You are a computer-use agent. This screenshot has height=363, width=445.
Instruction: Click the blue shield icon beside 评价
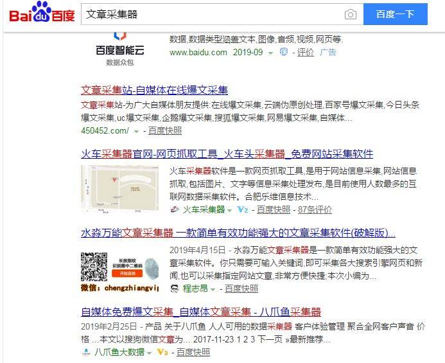(x=284, y=52)
